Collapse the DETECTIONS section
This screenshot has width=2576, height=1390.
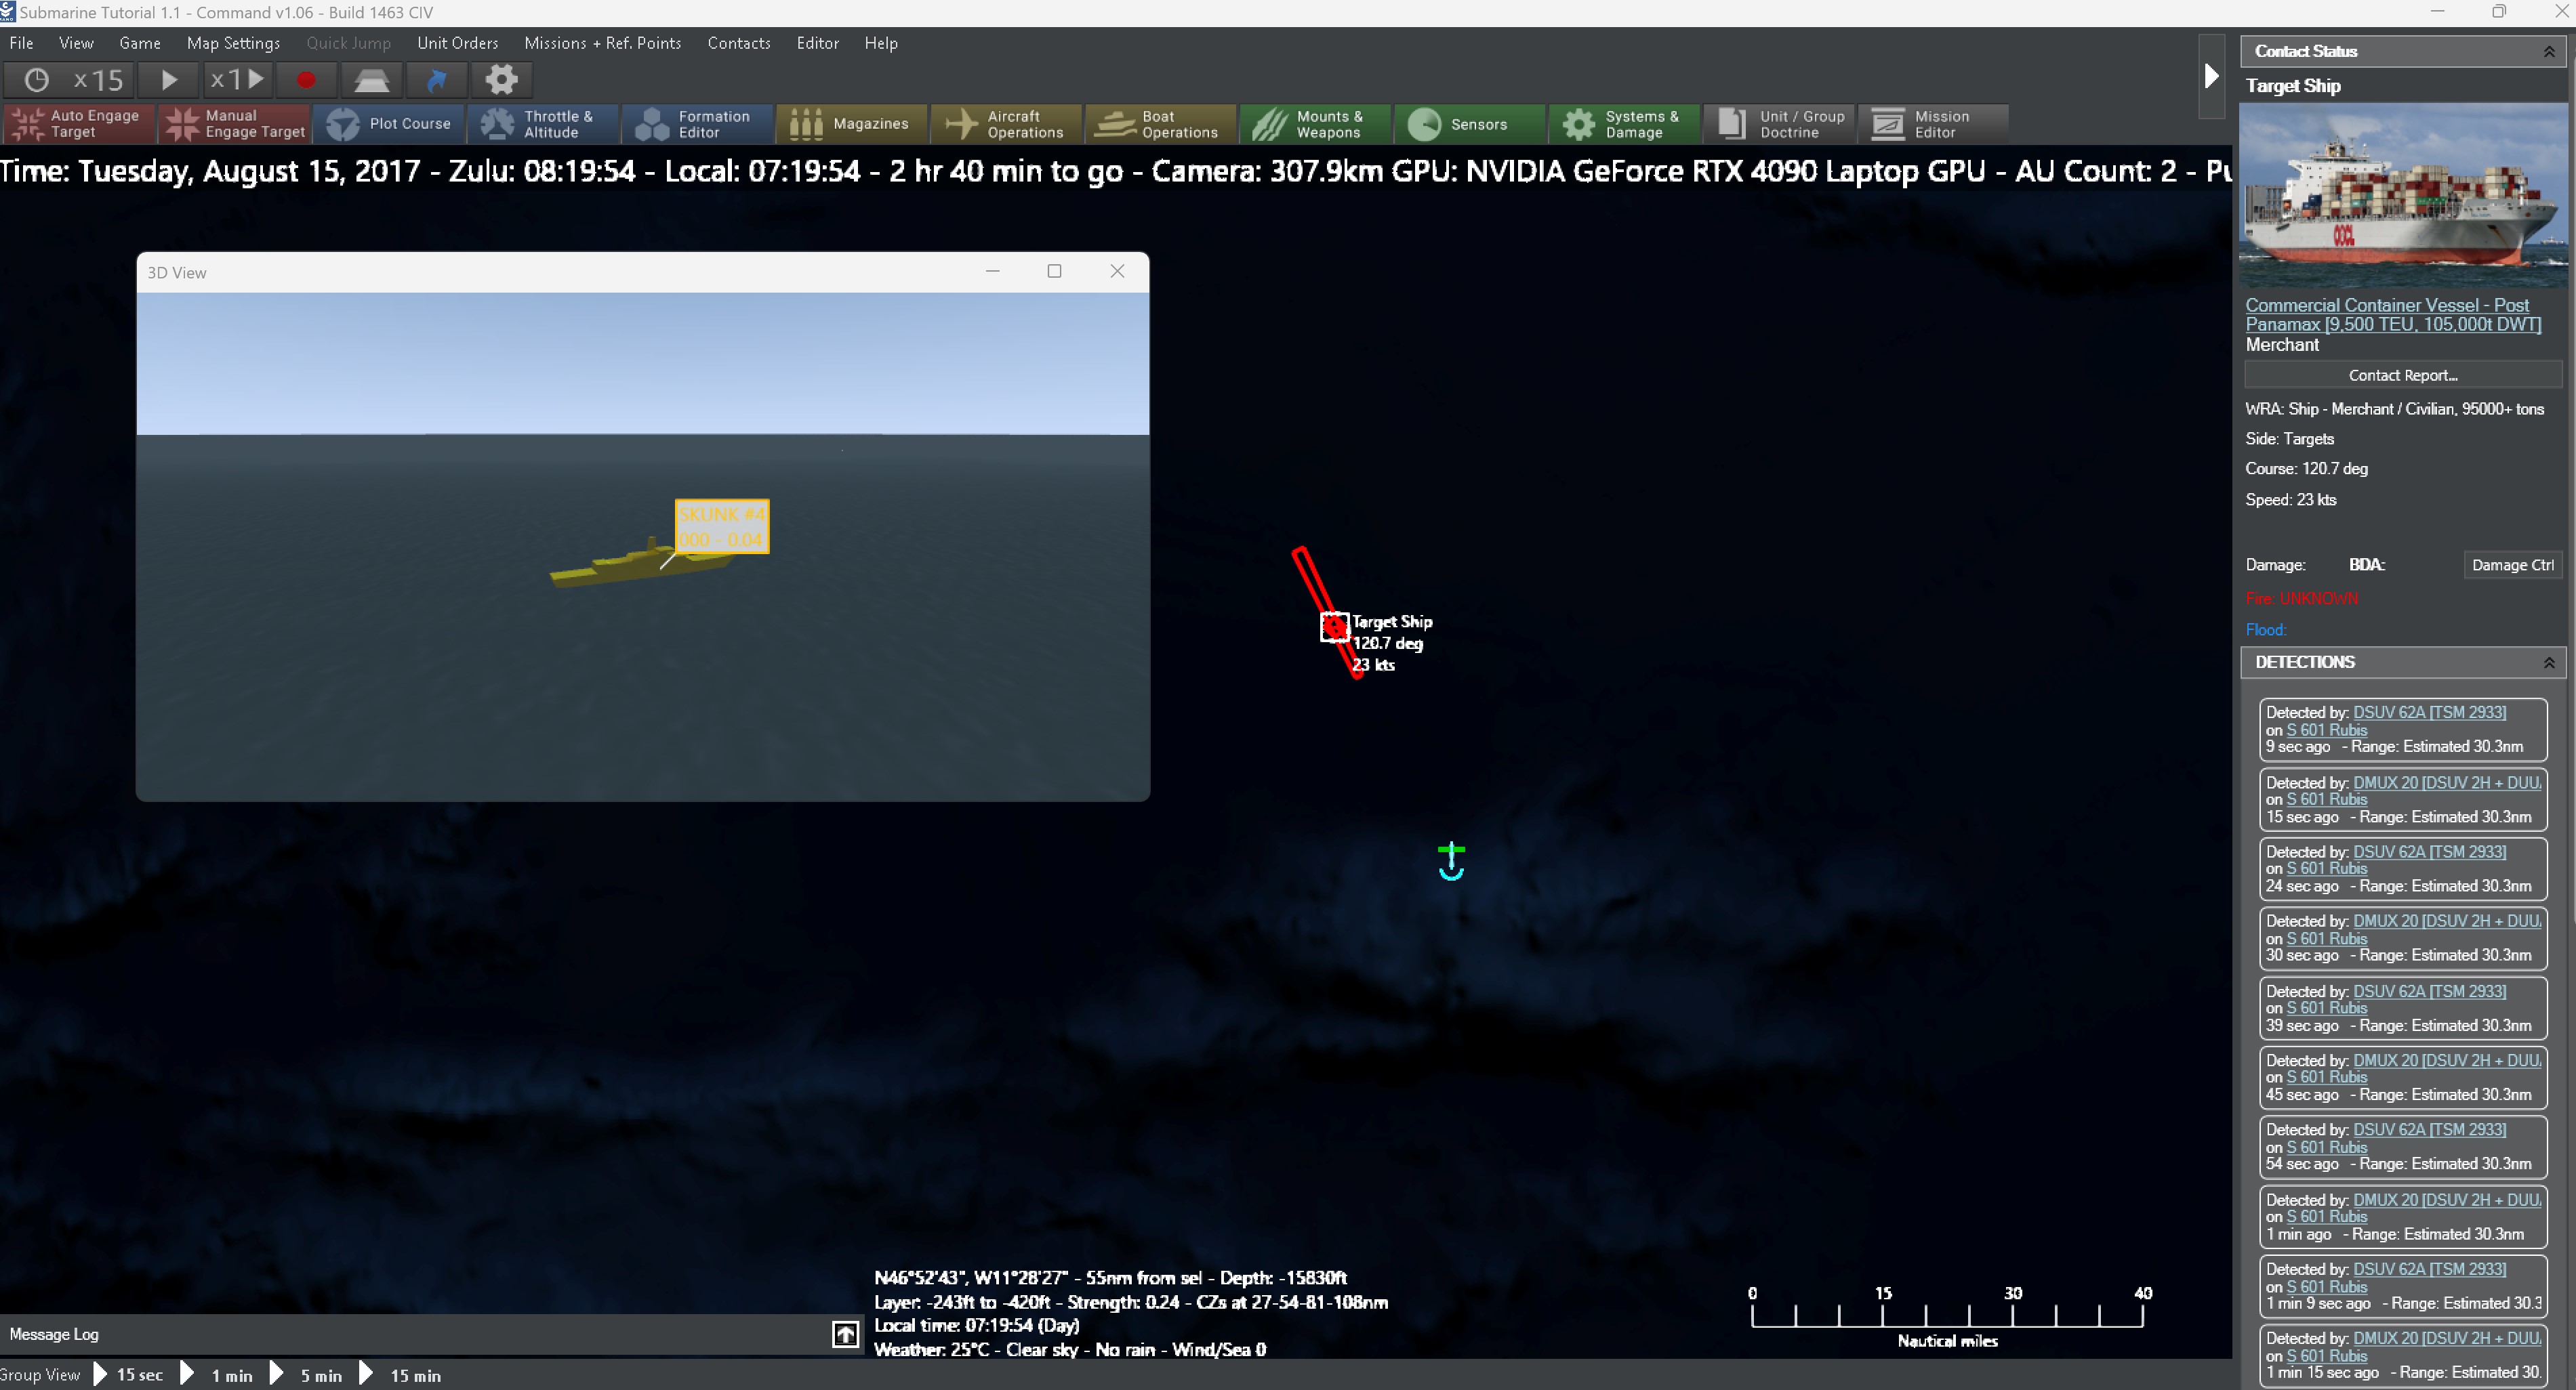(x=2548, y=662)
